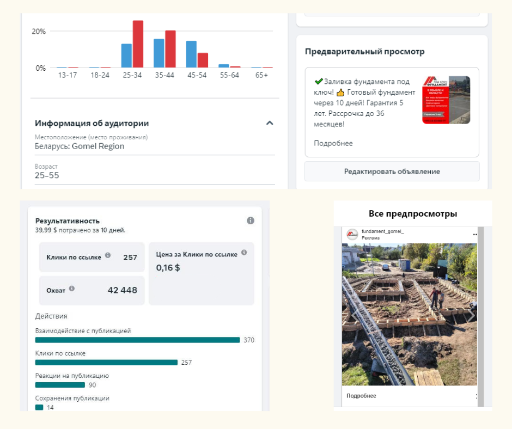Click the Редактировать объявление button

point(392,171)
